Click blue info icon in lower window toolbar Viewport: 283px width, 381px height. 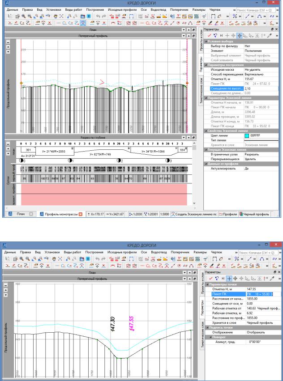point(88,259)
